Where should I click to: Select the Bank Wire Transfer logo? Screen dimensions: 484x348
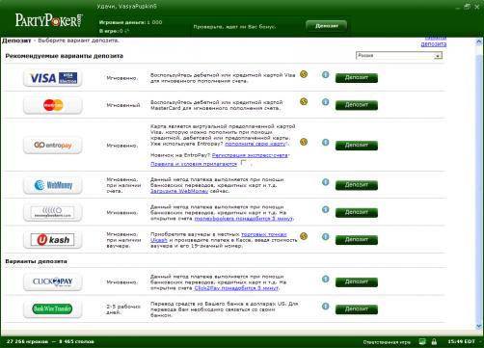(53, 309)
